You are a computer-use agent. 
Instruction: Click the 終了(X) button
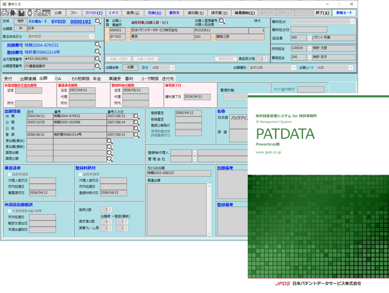tap(322, 13)
